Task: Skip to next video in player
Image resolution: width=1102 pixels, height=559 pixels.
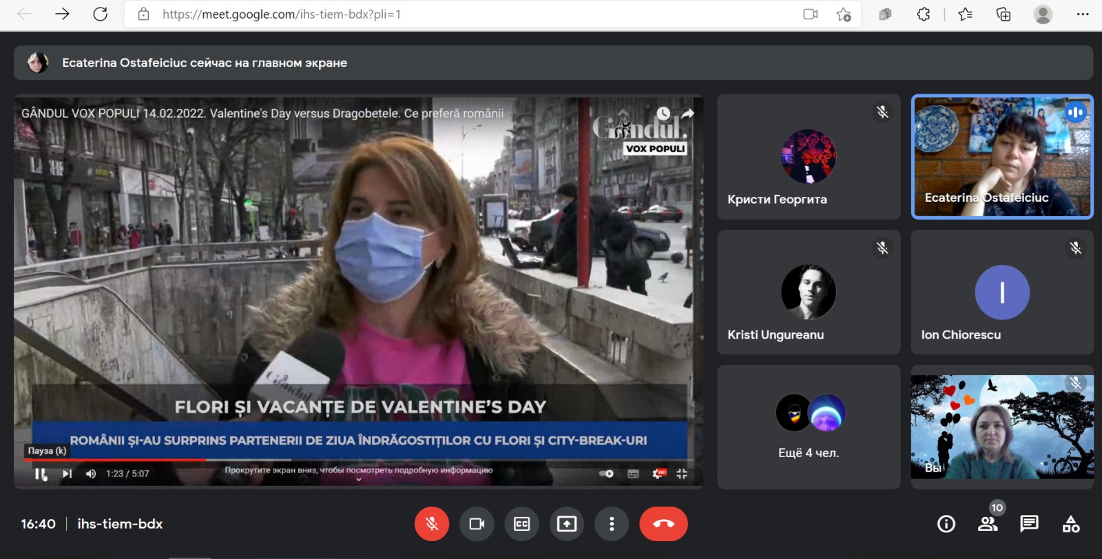Action: point(67,474)
